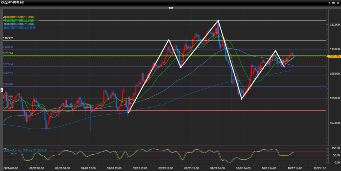The height and width of the screenshot is (171, 341).
Task: Click the 09/29 16:00 time axis label
Action: point(218,168)
